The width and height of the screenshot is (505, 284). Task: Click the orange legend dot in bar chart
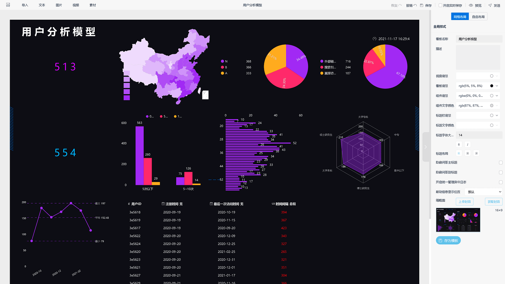pos(175,116)
